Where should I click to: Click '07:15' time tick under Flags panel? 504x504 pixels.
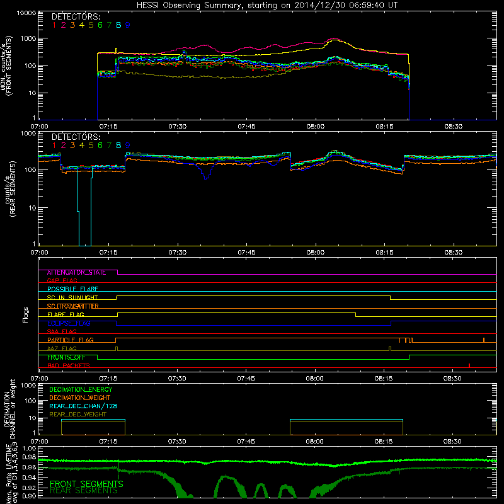(108, 379)
